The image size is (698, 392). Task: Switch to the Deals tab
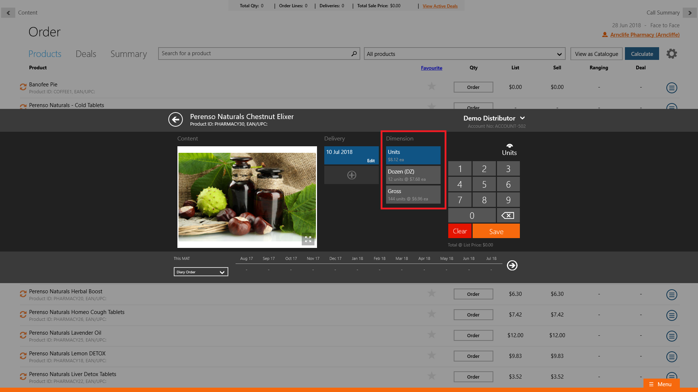coord(86,54)
